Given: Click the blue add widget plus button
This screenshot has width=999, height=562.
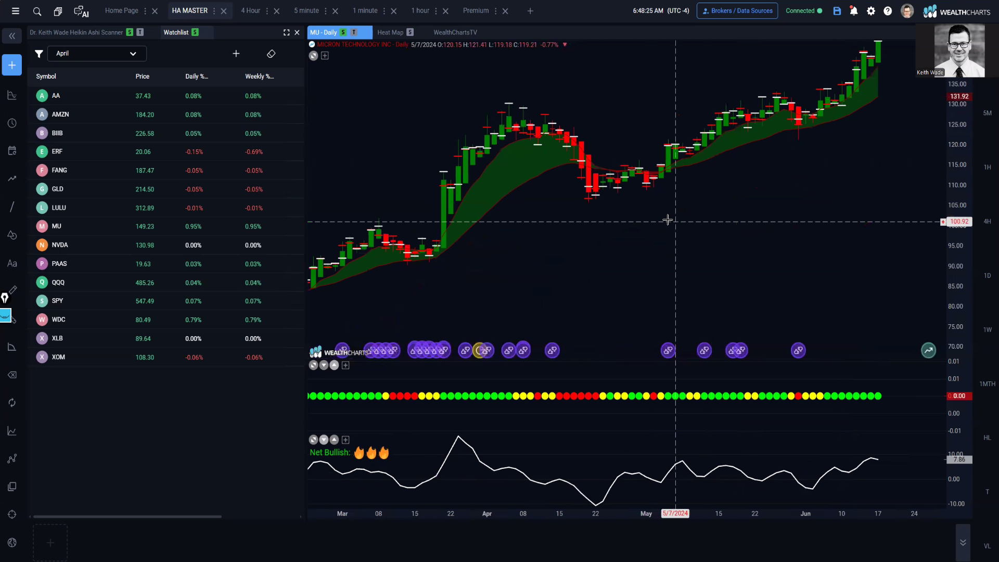Looking at the screenshot, I should tap(12, 65).
